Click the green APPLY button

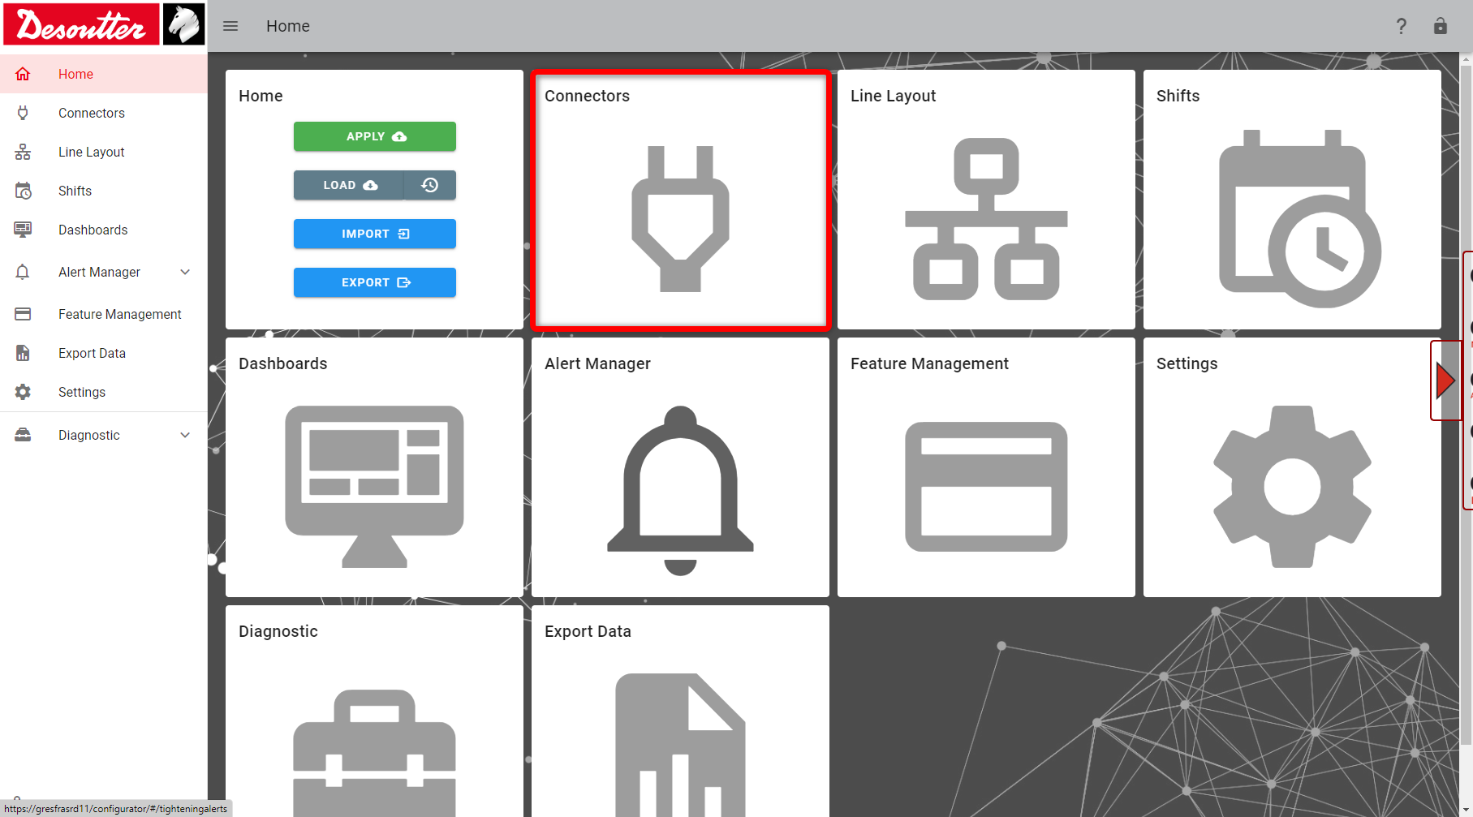click(375, 136)
